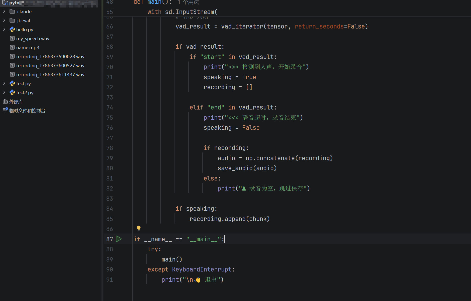471x301 pixels.
Task: Click the main() call on line 89
Action: click(x=172, y=259)
